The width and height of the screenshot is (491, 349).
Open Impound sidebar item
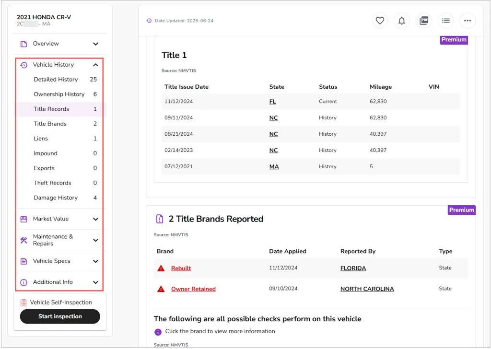tap(61, 153)
